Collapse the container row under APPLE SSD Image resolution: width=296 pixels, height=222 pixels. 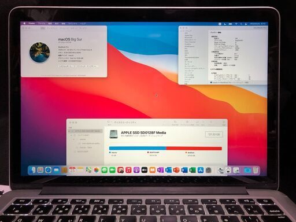[x=71, y=135]
